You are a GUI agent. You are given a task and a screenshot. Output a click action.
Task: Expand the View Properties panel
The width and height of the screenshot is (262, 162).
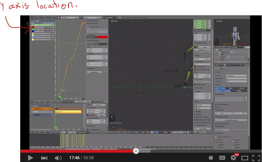88,20
